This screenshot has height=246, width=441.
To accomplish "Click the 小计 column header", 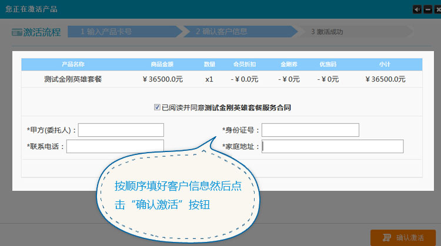I will click(x=385, y=63).
